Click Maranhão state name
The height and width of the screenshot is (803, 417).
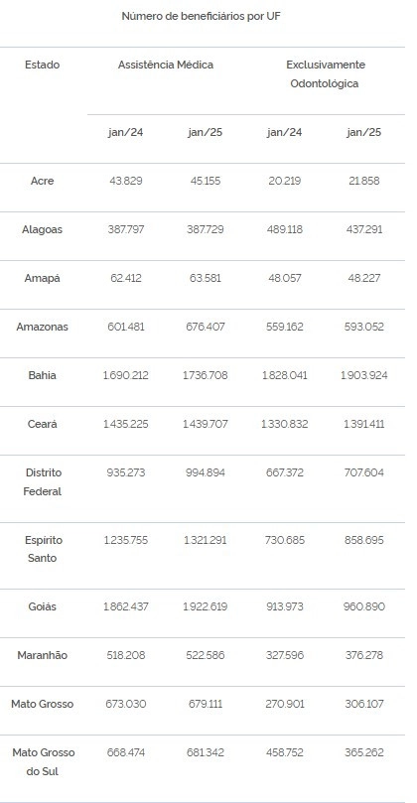click(42, 655)
